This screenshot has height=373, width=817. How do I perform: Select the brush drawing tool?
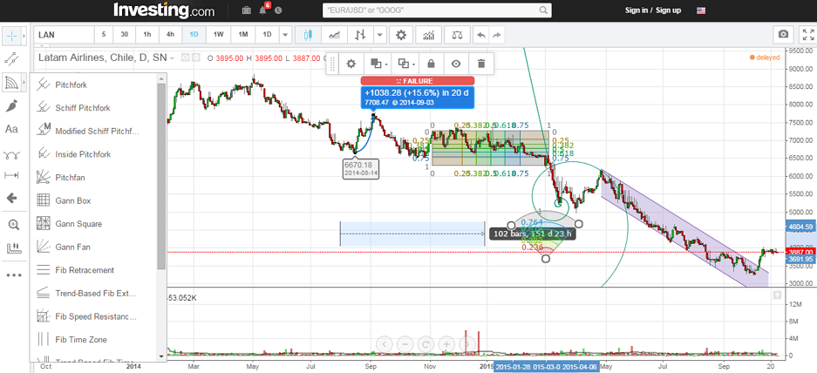[11, 105]
